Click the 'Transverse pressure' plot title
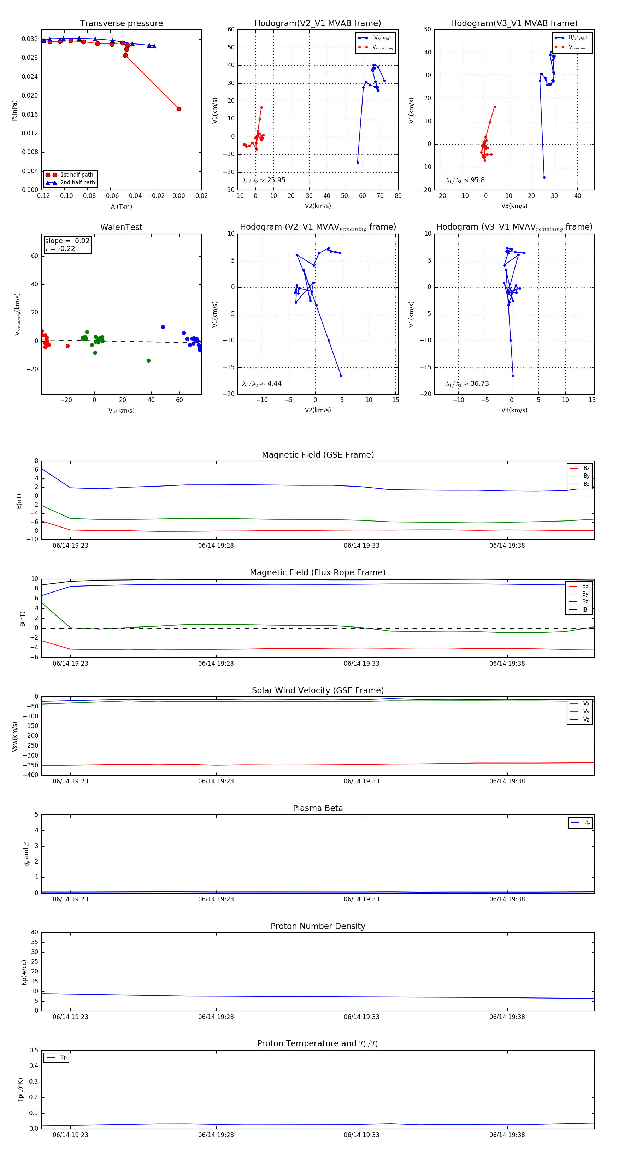 point(121,24)
